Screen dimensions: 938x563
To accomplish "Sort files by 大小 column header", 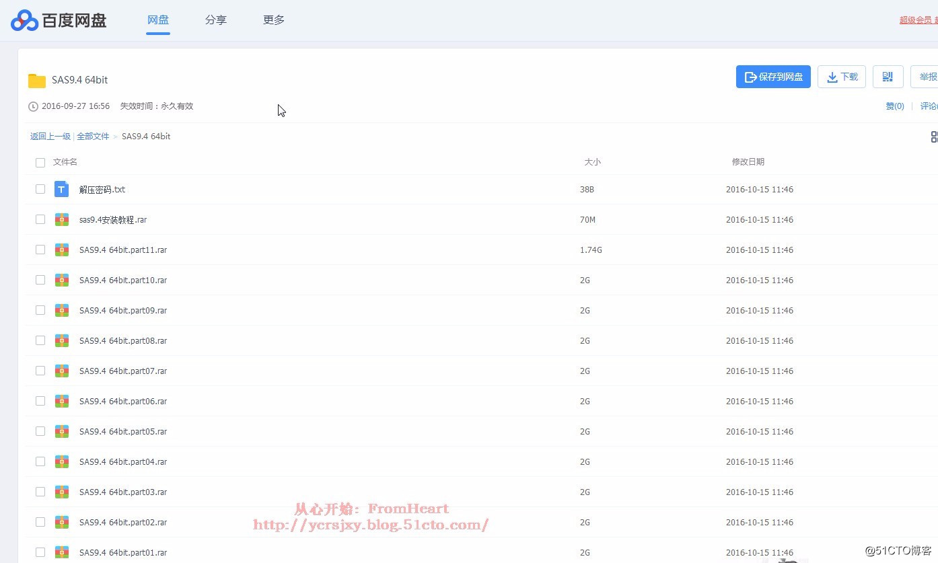I will 592,162.
